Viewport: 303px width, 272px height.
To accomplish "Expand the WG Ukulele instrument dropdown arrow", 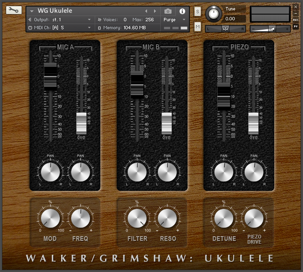I will (x=32, y=11).
